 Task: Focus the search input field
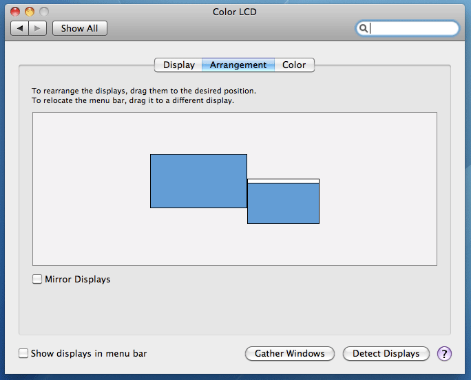tap(413, 28)
